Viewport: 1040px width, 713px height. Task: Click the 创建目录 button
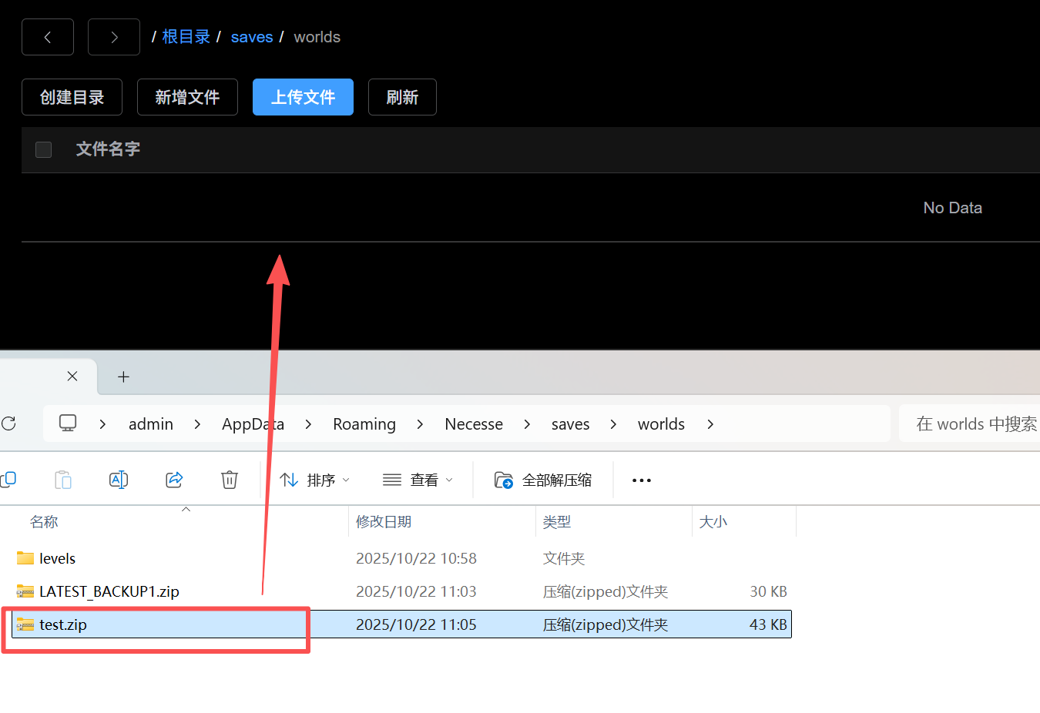pyautogui.click(x=72, y=97)
